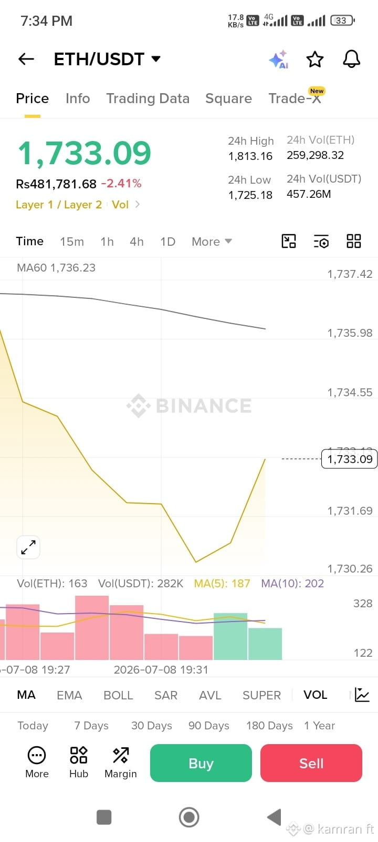Open the AI assistant sparkle icon
Viewport: 378px width, 842px height.
[x=278, y=59]
